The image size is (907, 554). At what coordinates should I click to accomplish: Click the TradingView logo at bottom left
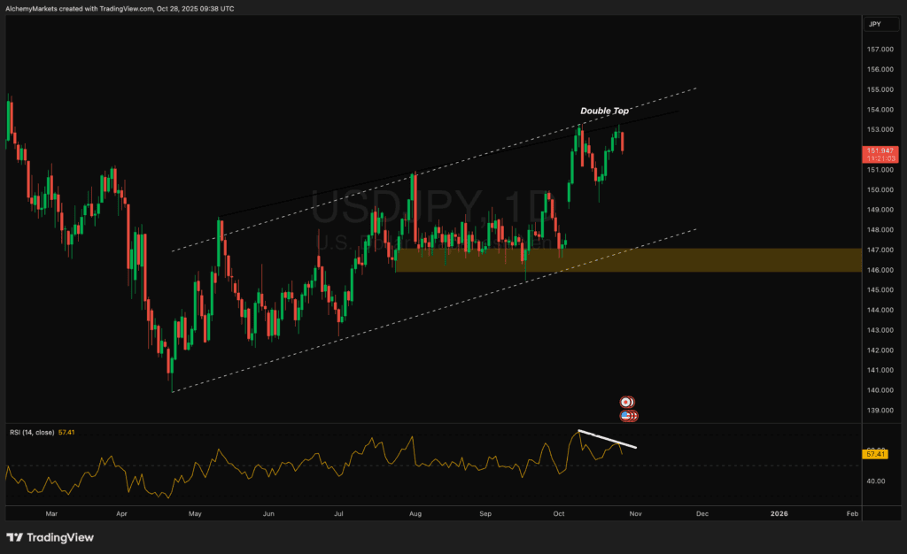[50, 537]
